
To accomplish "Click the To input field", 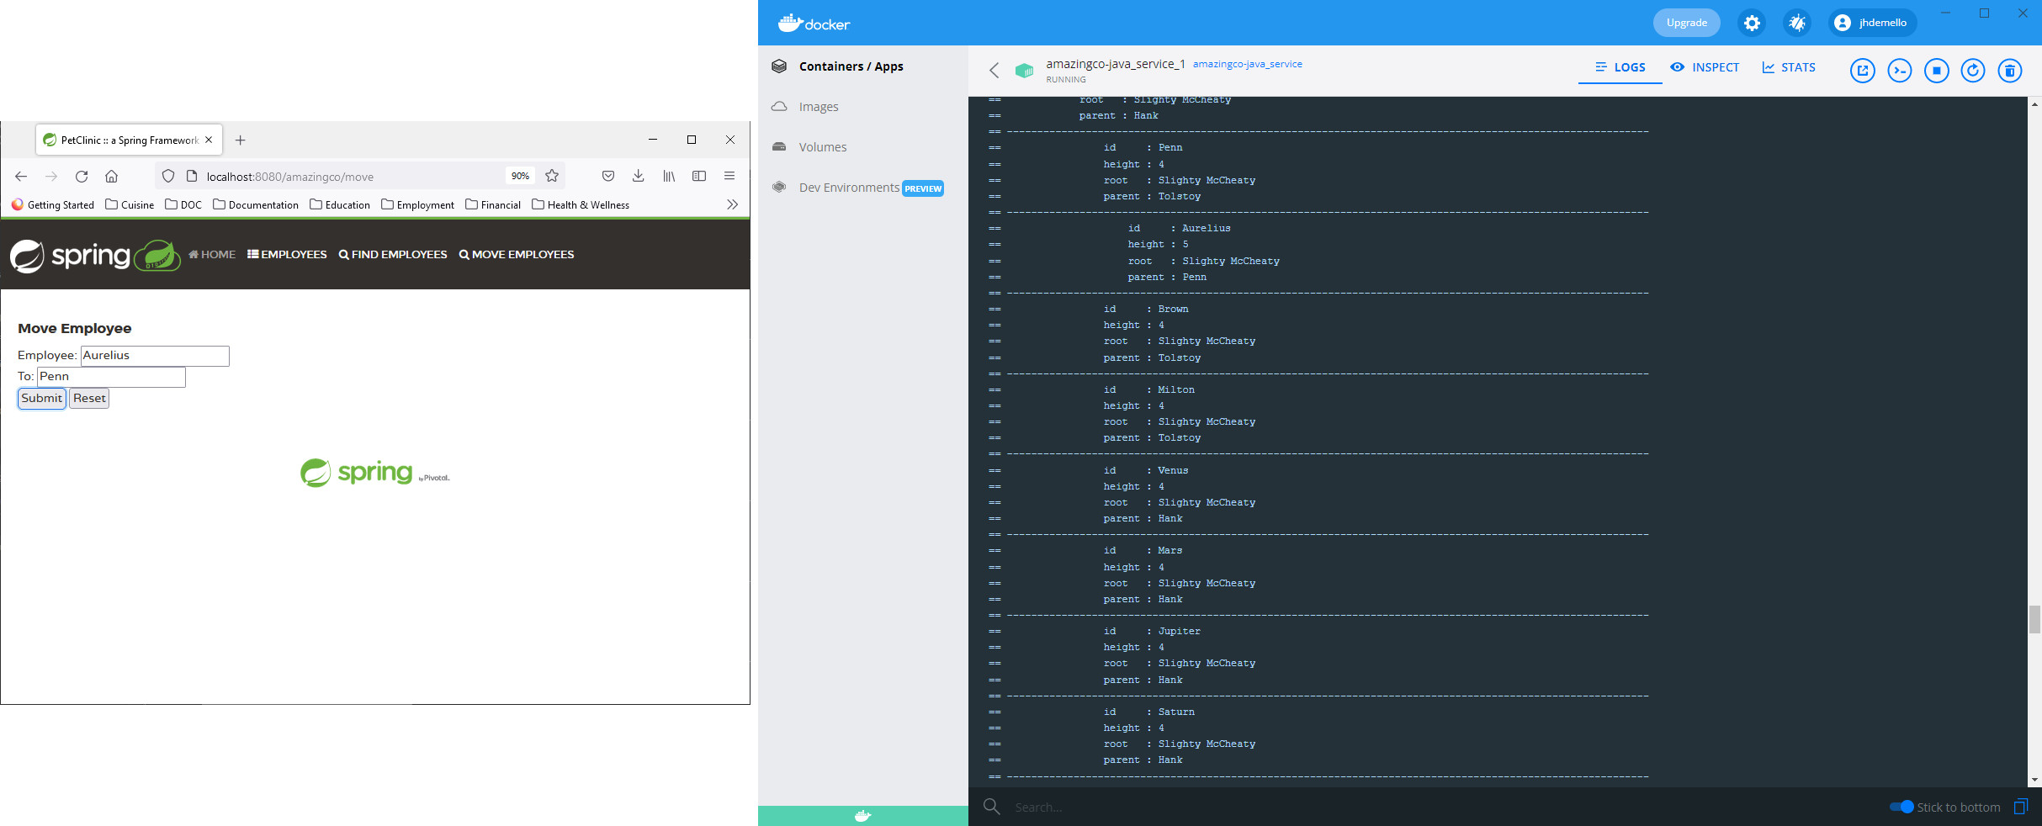I will coord(111,377).
